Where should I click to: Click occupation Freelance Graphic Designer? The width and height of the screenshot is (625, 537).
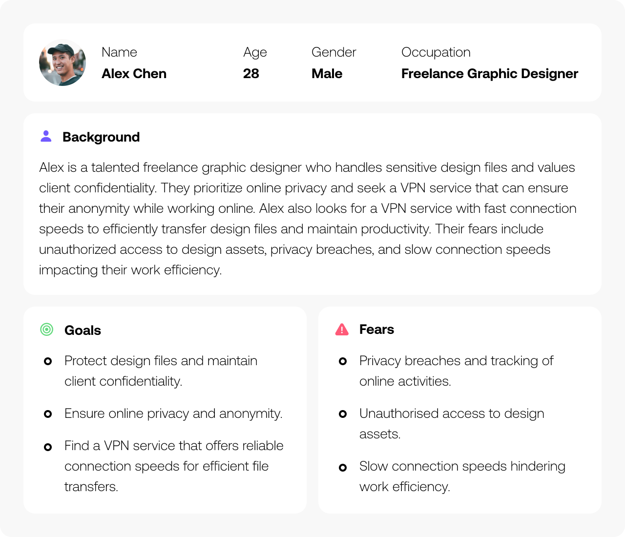coord(490,74)
